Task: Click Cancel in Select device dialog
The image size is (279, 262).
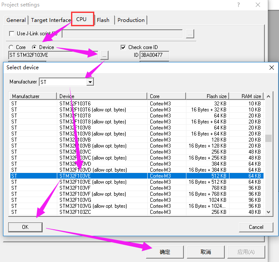Action: (x=256, y=227)
